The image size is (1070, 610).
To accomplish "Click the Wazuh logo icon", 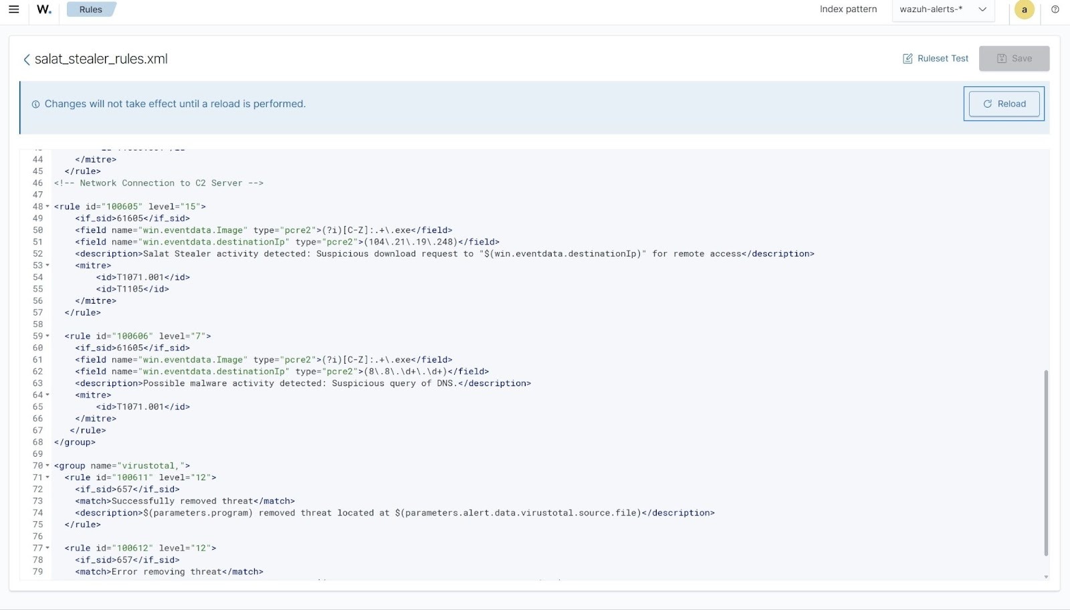I will [44, 9].
